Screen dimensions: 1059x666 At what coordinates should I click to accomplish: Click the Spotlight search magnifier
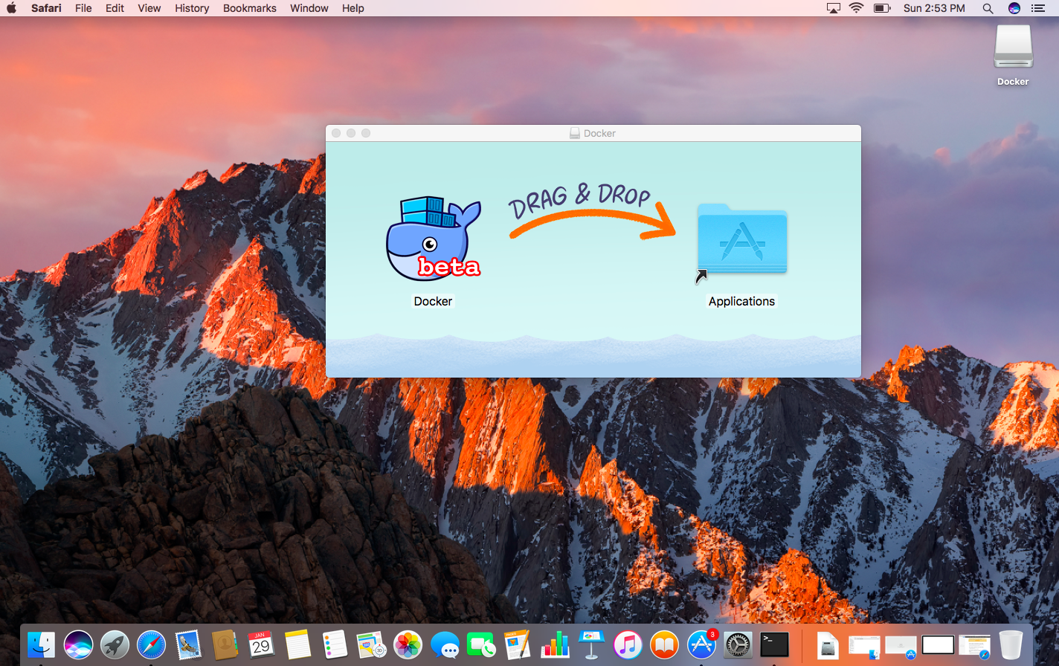coord(988,8)
